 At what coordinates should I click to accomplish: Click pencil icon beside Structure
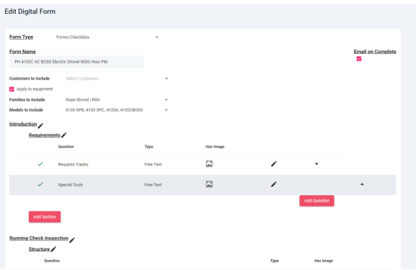click(53, 250)
